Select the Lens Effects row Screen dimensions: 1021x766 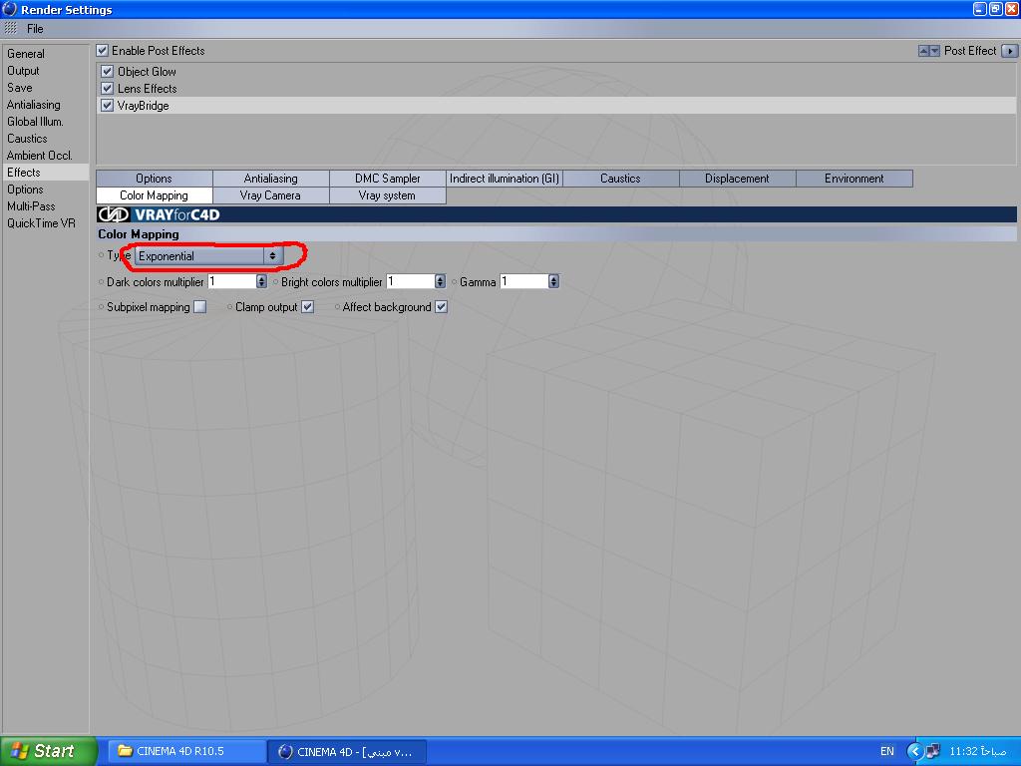556,88
